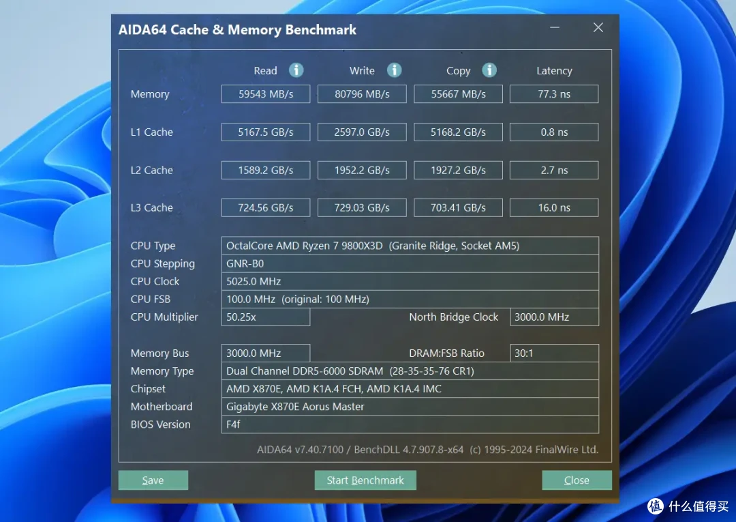Click the Read info icon
736x522 pixels.
click(x=296, y=70)
